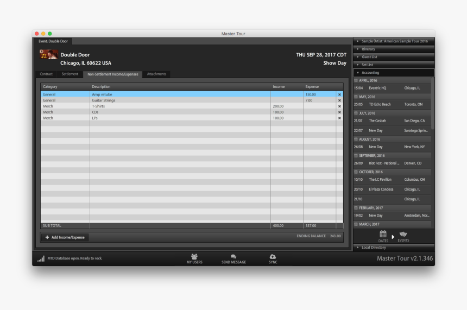This screenshot has width=467, height=310.
Task: Click the Double Door event thumbnail
Action: pos(48,54)
